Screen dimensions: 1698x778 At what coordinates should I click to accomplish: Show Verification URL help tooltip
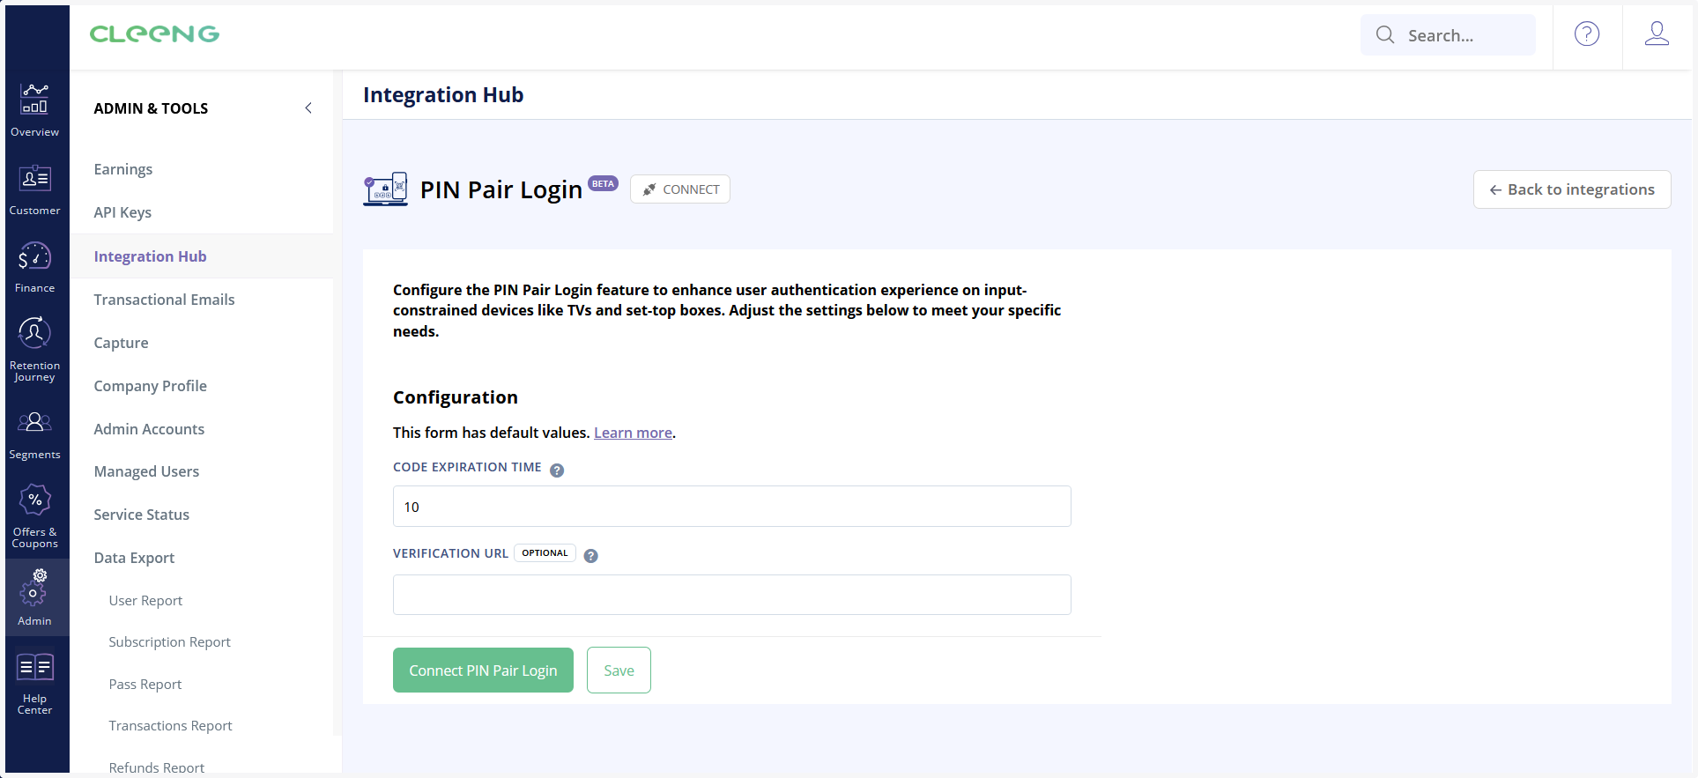pyautogui.click(x=591, y=556)
